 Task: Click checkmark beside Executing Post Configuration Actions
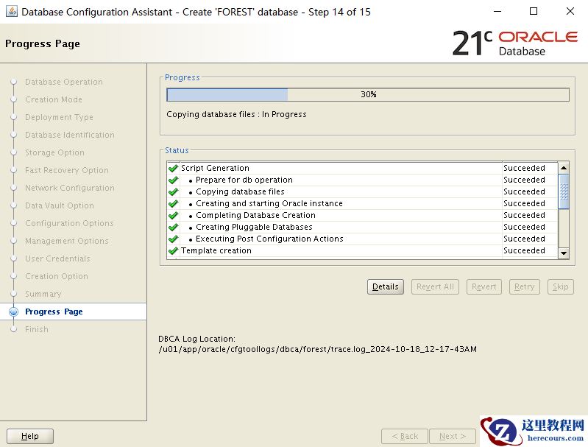tap(173, 239)
